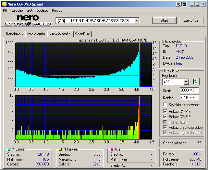Toggle Pokaż C2/PIF checkbox

pyautogui.click(x=165, y=117)
